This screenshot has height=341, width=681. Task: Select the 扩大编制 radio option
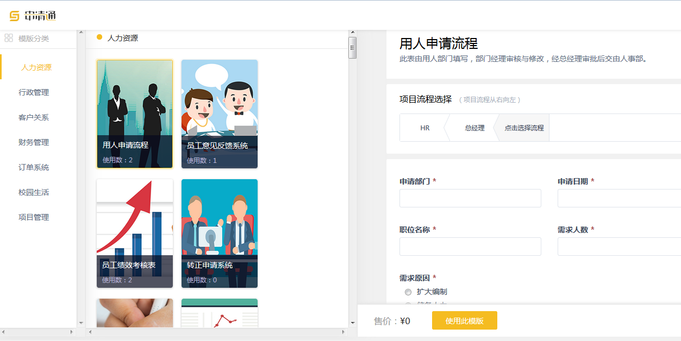point(408,292)
